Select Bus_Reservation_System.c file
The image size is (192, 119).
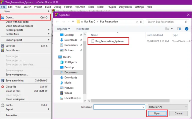pyautogui.click(x=110, y=41)
